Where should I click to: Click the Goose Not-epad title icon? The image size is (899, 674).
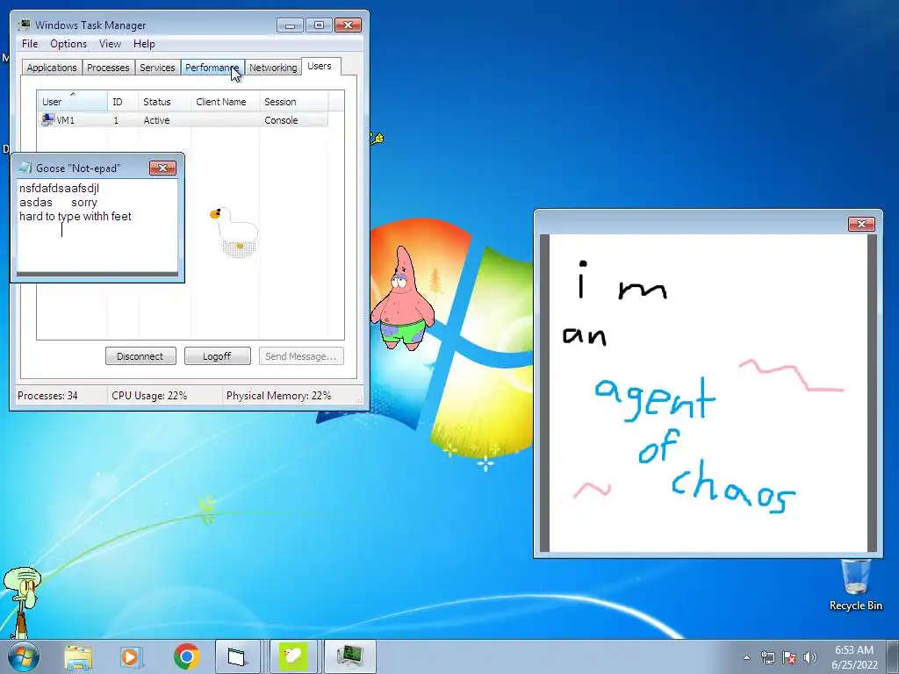coord(25,168)
